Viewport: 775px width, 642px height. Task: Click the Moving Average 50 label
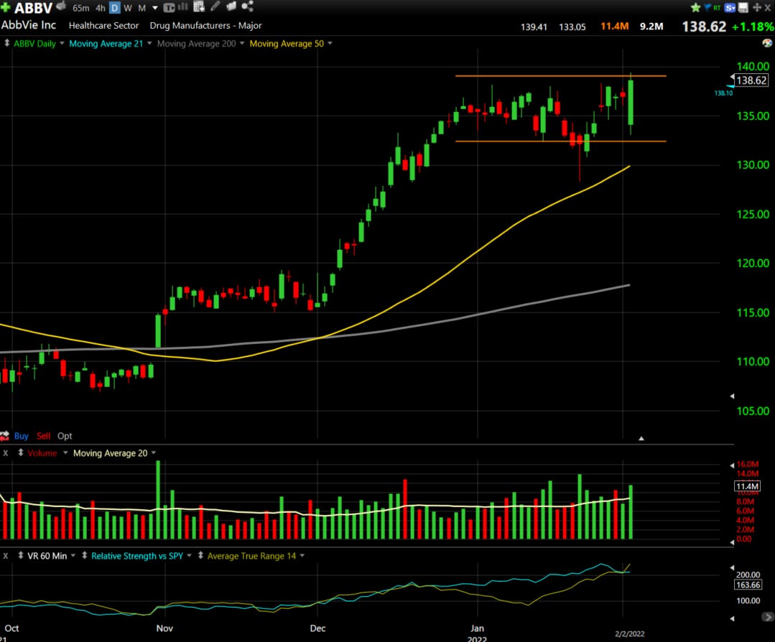(287, 44)
